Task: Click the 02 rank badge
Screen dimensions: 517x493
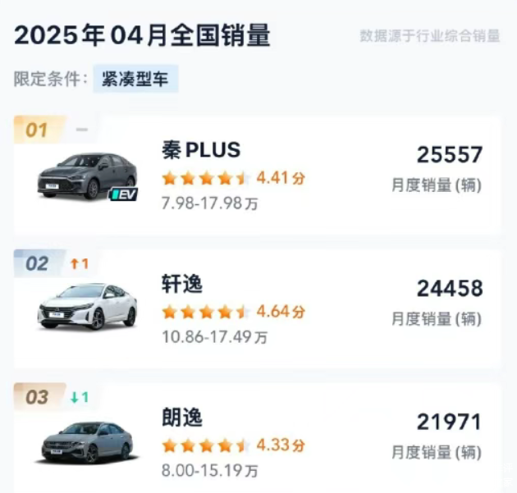Action: pyautogui.click(x=38, y=263)
